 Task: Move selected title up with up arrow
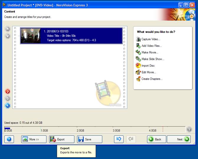8,29
